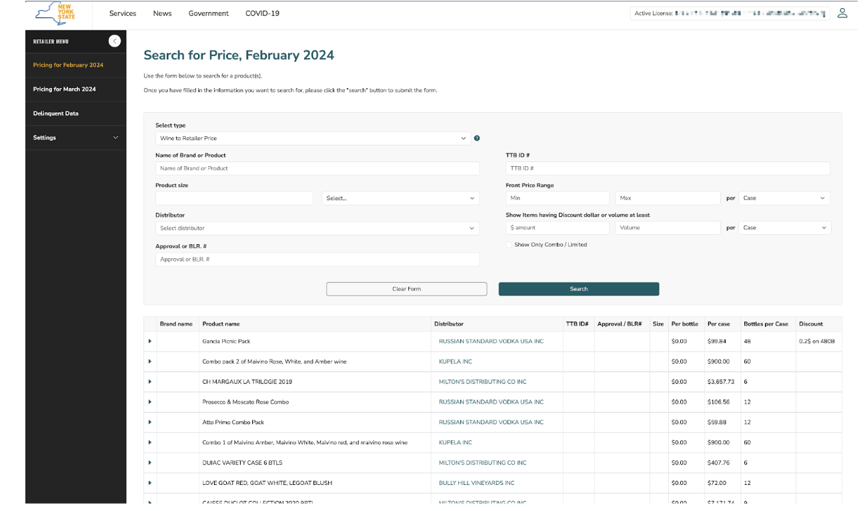Open the Government menu item
The height and width of the screenshot is (511, 867).
[208, 13]
